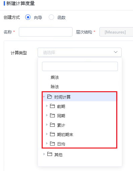
Task: Select the 函数 radio button
Action: tap(51, 17)
